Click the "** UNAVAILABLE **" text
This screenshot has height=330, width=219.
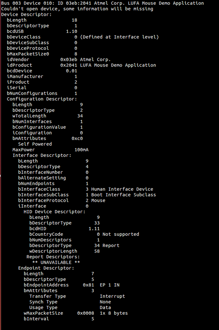56,262
